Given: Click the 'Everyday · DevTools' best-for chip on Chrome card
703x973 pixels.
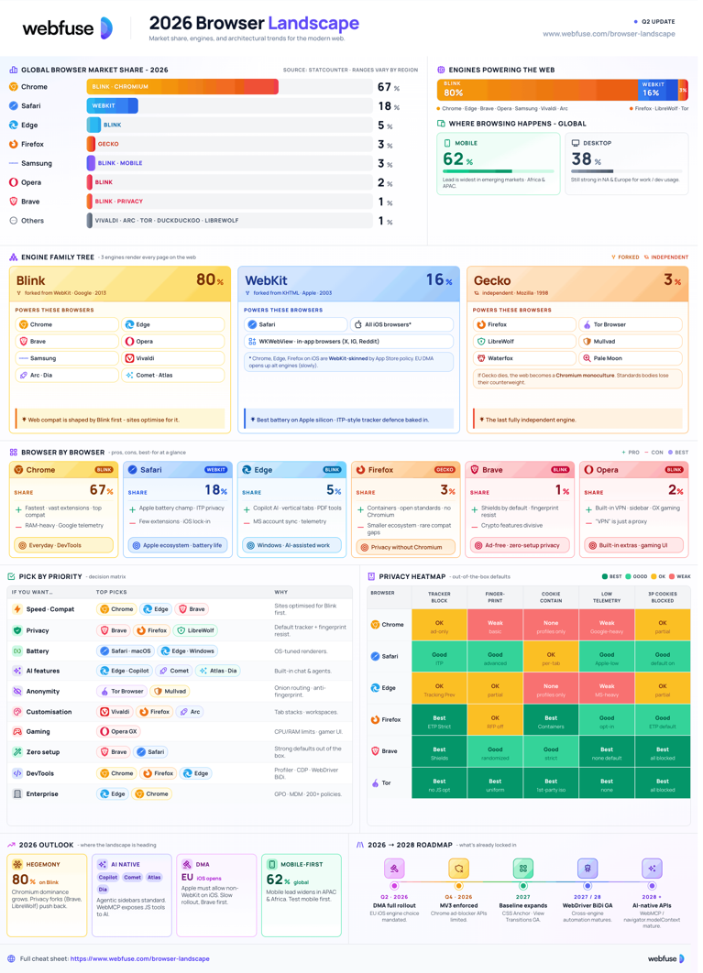Looking at the screenshot, I should click(x=63, y=545).
